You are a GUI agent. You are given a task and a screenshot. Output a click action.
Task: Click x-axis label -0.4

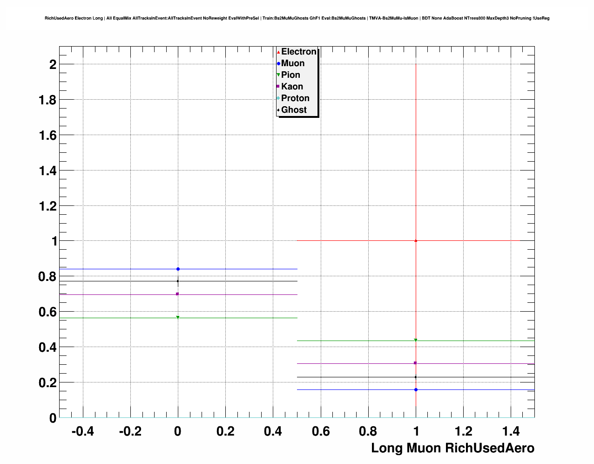83,431
